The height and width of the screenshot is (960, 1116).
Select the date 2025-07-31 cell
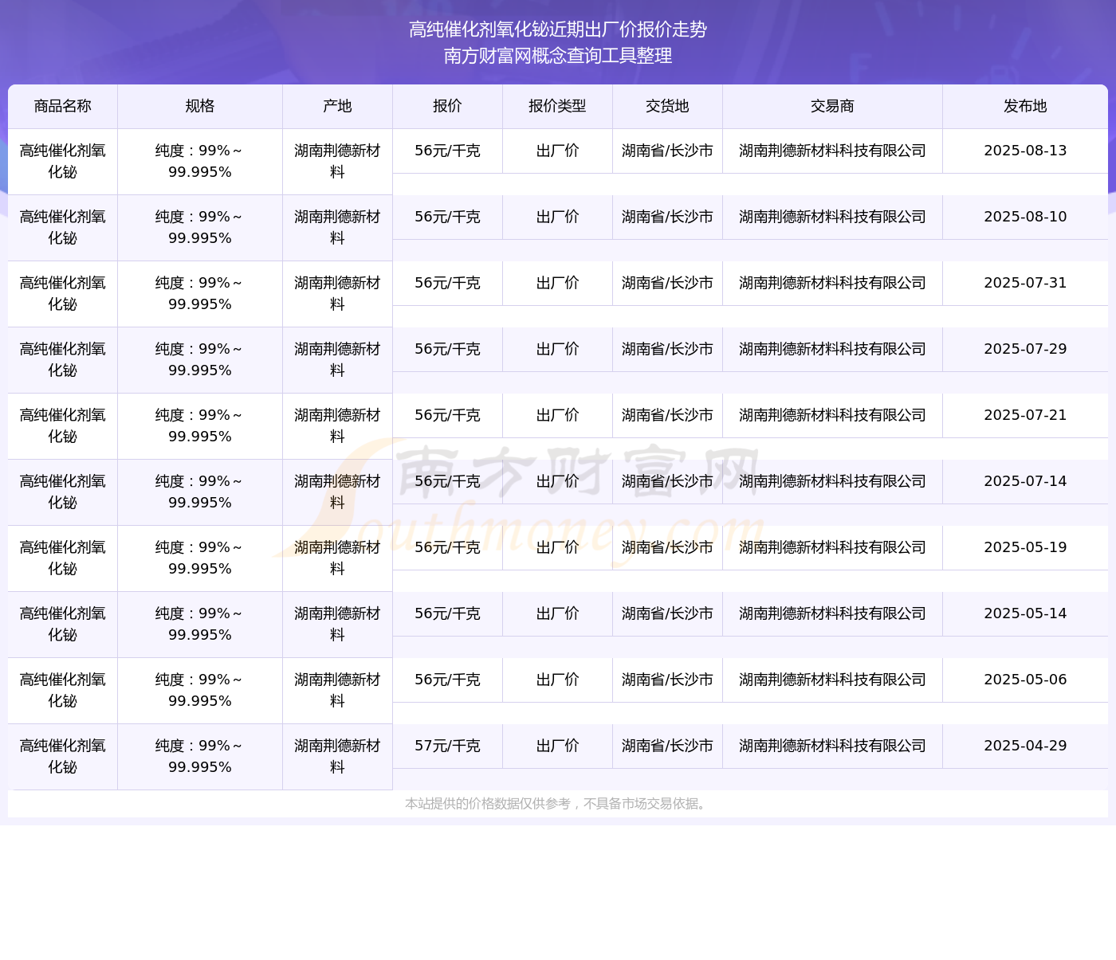(1025, 284)
